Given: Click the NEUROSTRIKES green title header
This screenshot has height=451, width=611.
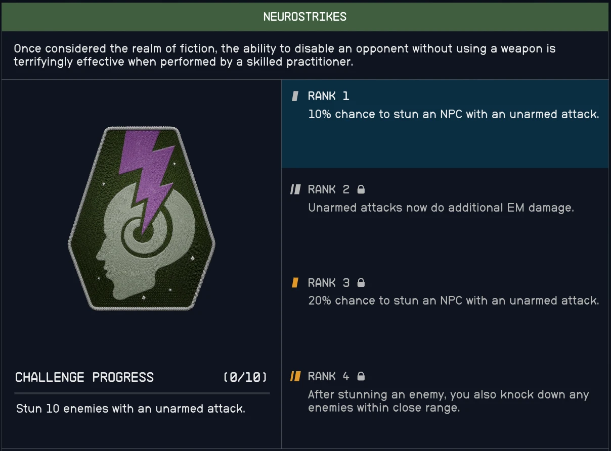Looking at the screenshot, I should [305, 17].
